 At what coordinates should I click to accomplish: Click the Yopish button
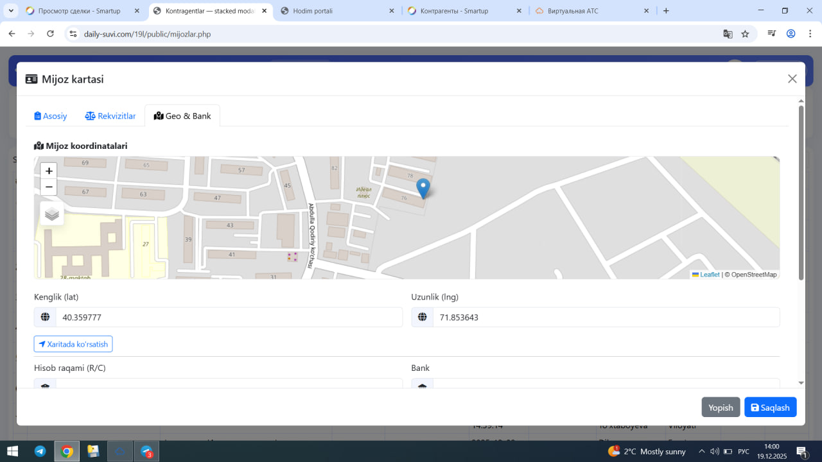(721, 407)
